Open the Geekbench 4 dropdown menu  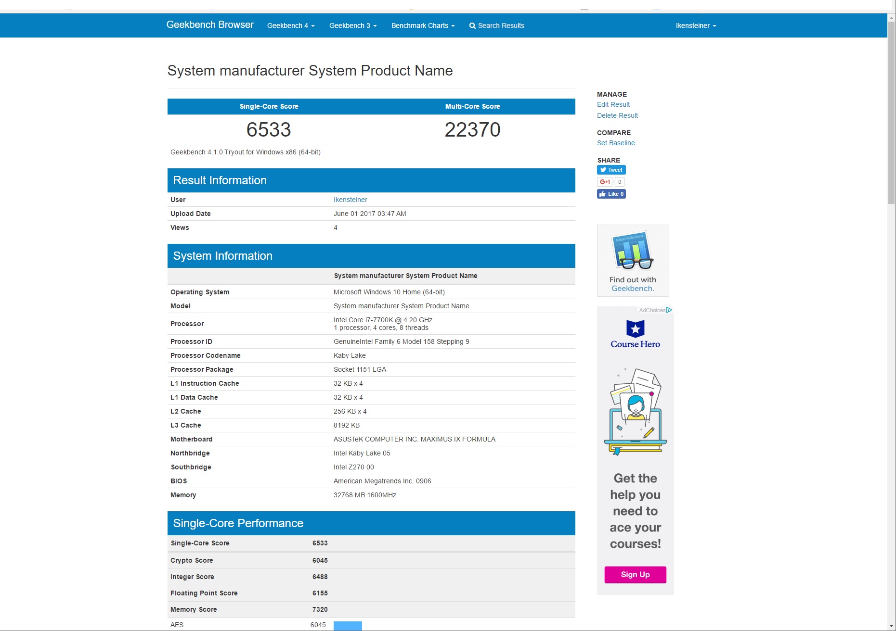tap(291, 25)
